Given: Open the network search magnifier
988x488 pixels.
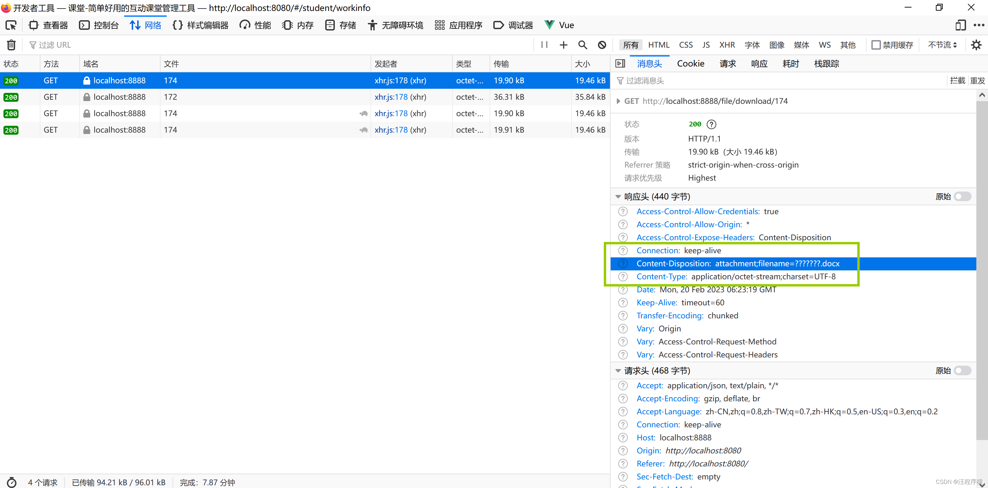Looking at the screenshot, I should pos(583,45).
